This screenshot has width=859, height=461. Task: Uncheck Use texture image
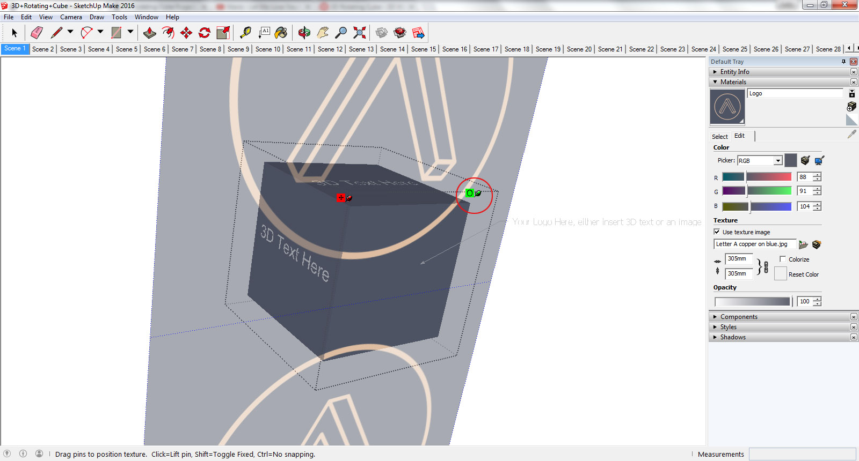[x=717, y=232]
